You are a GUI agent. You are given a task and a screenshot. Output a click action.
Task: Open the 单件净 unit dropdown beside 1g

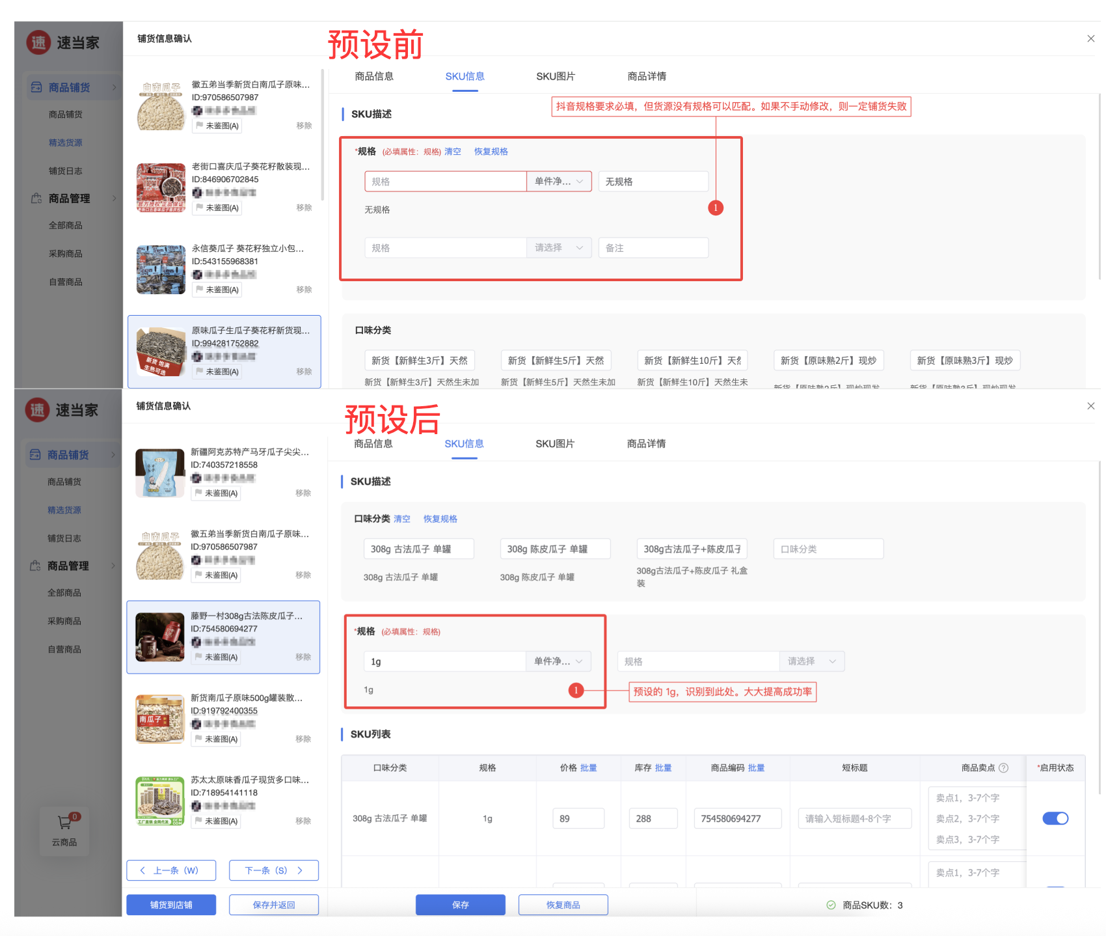tap(558, 661)
